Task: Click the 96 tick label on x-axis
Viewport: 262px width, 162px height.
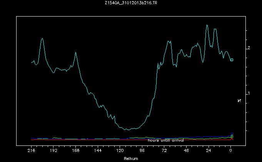Action: pos(142,151)
